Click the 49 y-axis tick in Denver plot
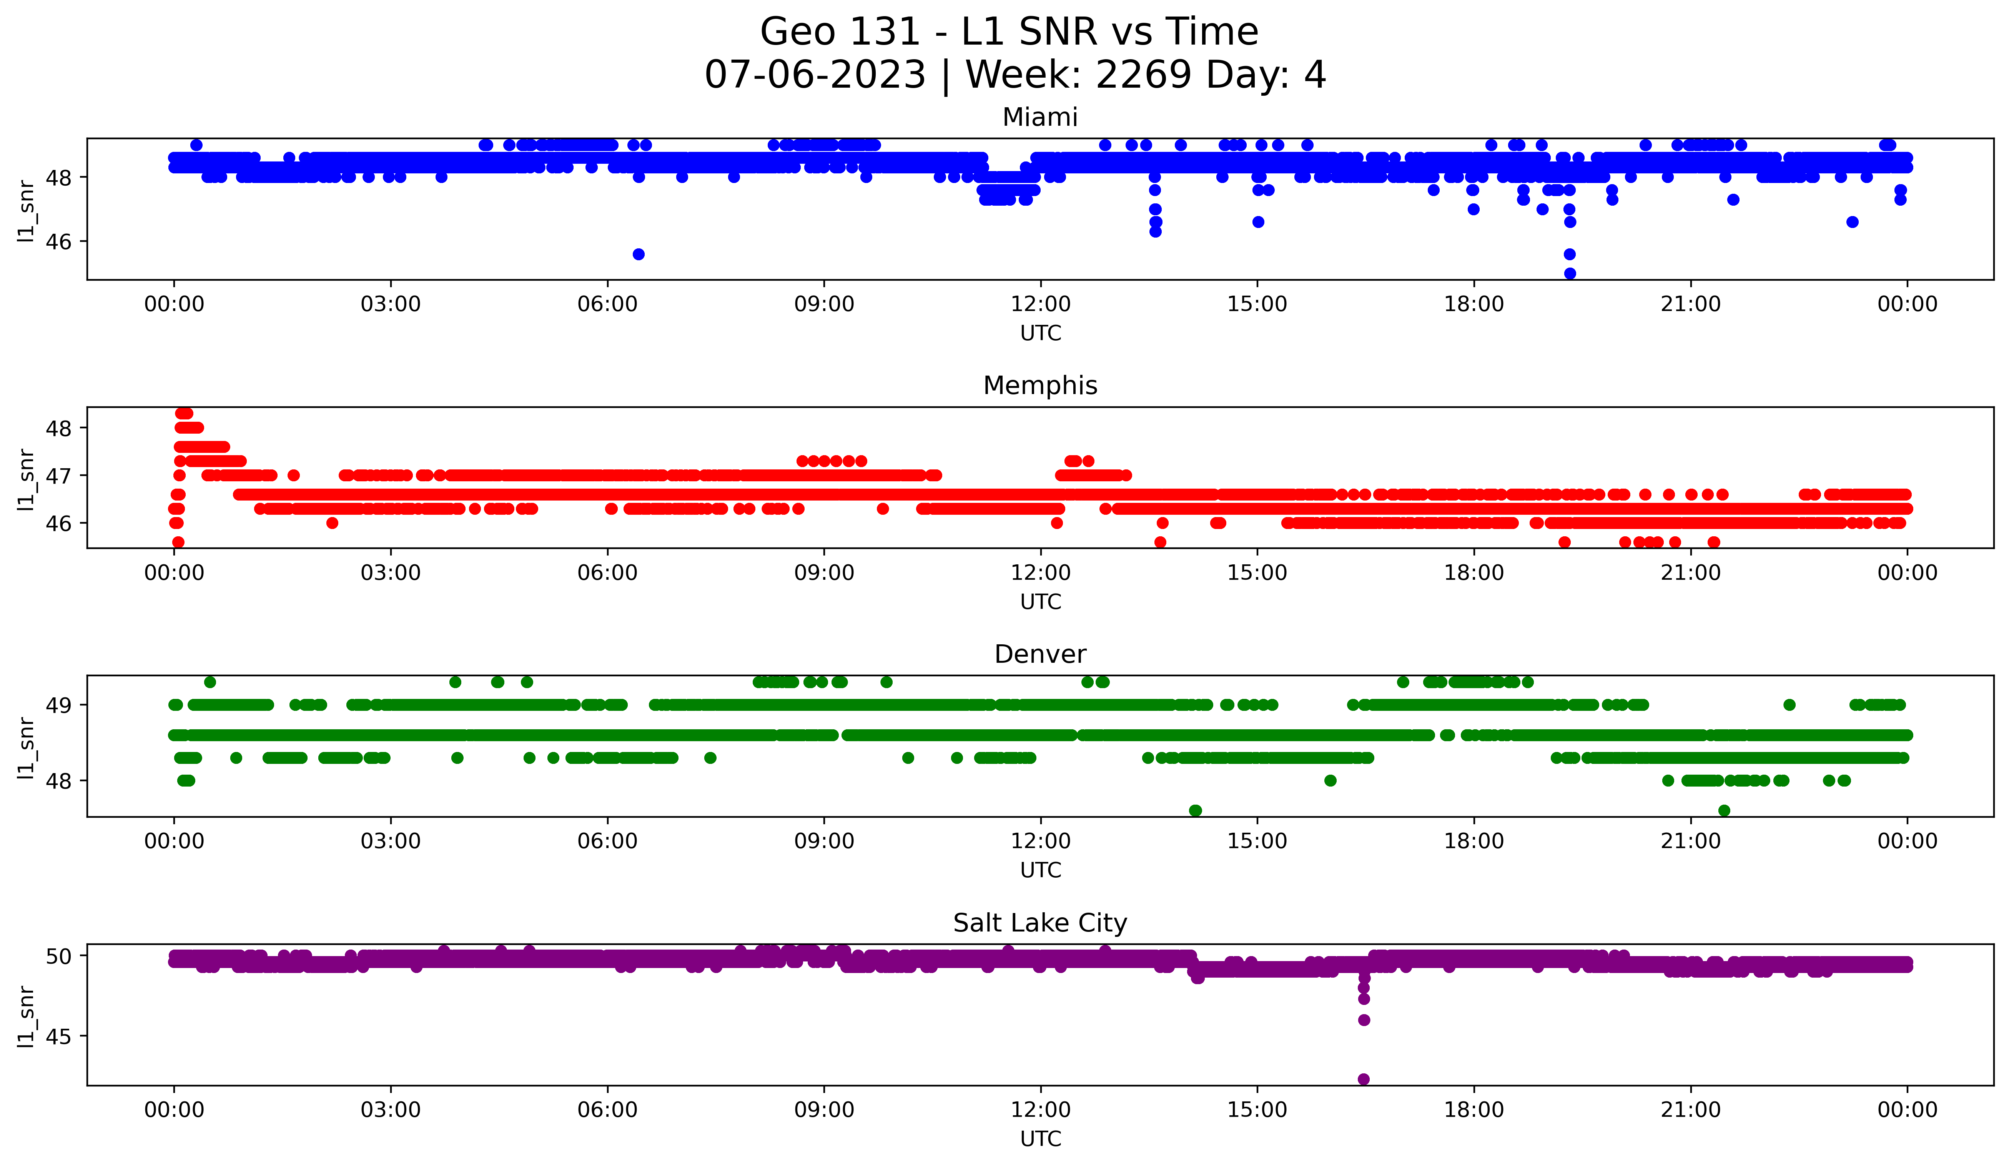2009x1166 pixels. pos(59,705)
